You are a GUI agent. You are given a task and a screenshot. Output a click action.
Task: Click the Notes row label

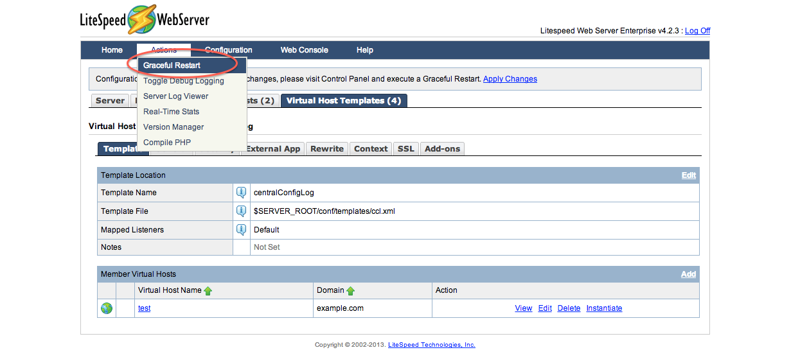tap(111, 247)
